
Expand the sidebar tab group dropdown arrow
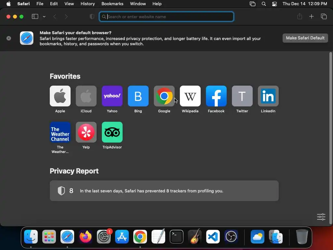[44, 17]
